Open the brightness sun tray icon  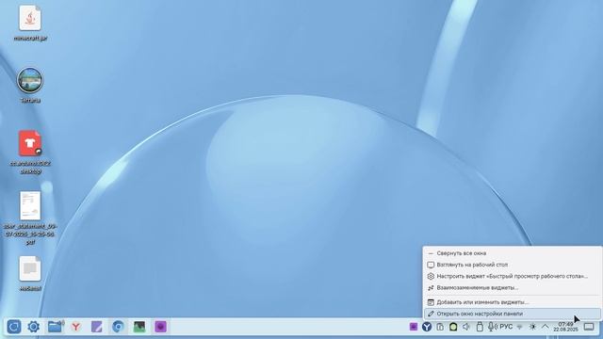point(532,327)
